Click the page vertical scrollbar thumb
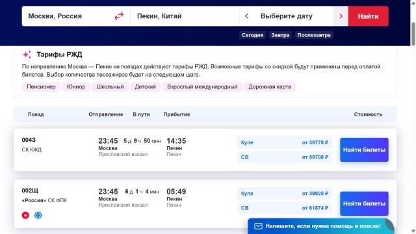 tap(413, 34)
